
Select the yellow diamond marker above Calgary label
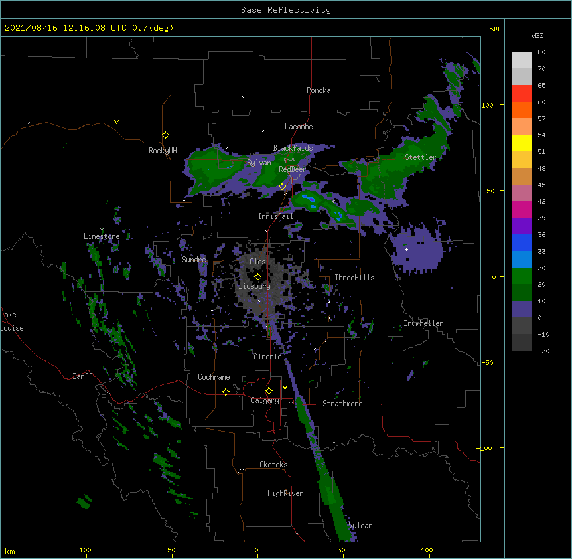tap(269, 391)
